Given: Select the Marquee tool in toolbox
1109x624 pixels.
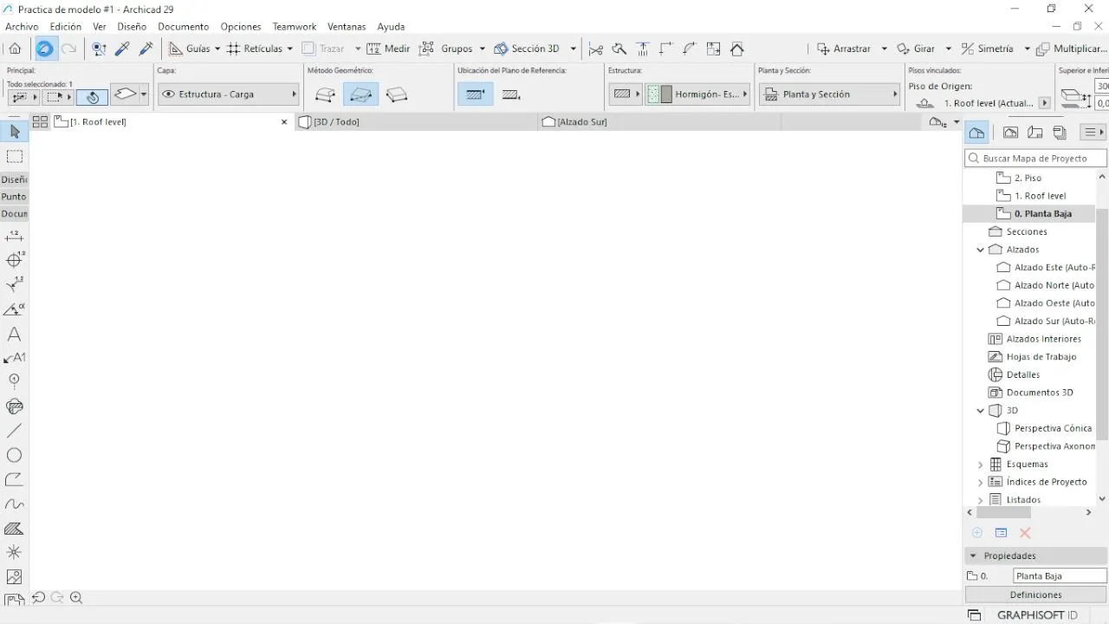Looking at the screenshot, I should pyautogui.click(x=15, y=157).
